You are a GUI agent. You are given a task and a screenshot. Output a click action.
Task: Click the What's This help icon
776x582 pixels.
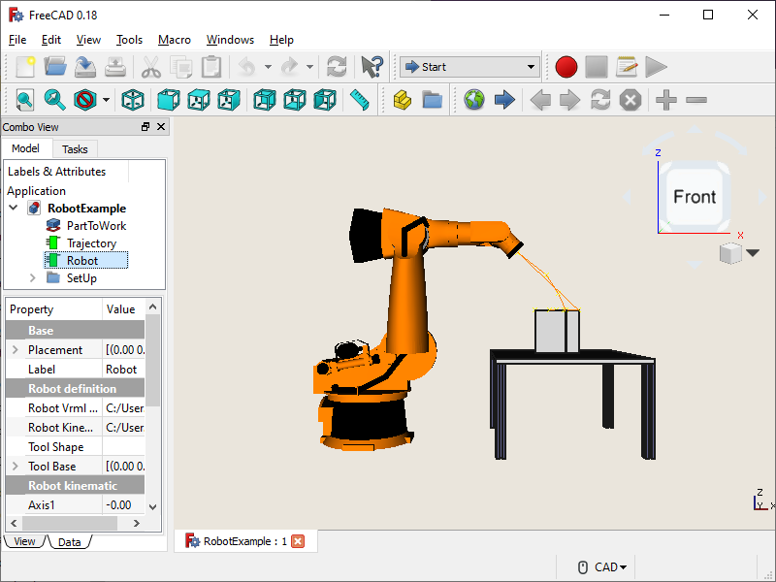[x=372, y=67]
